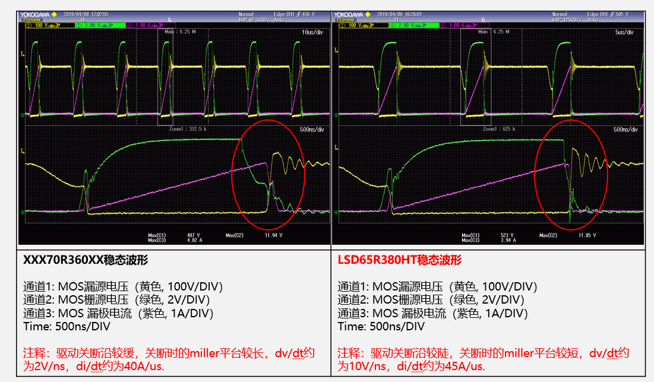Select the yellow 100 V/div channel 1 tab on left scope
Screen dimensions: 654x382
tap(49, 26)
